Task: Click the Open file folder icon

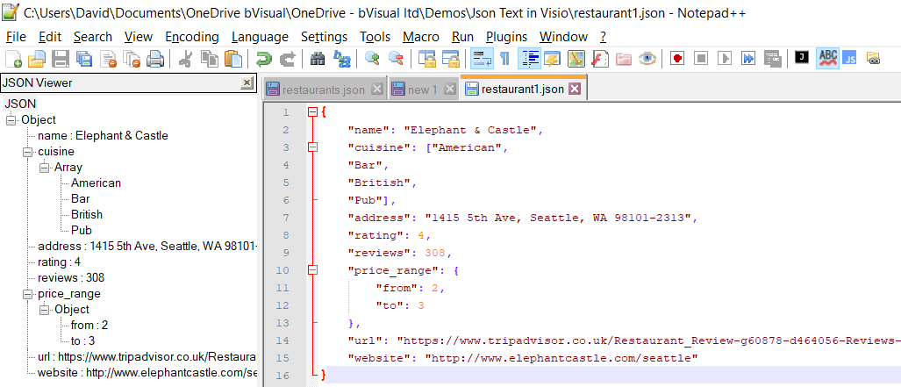Action: pos(37,59)
